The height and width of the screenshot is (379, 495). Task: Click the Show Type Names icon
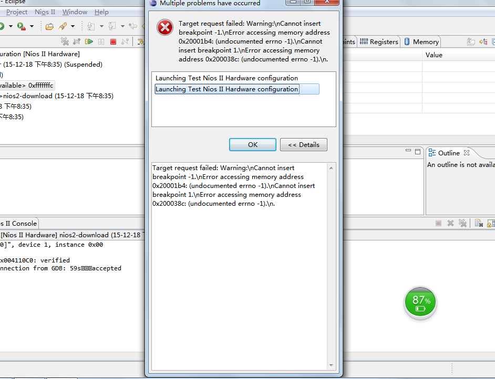471,41
